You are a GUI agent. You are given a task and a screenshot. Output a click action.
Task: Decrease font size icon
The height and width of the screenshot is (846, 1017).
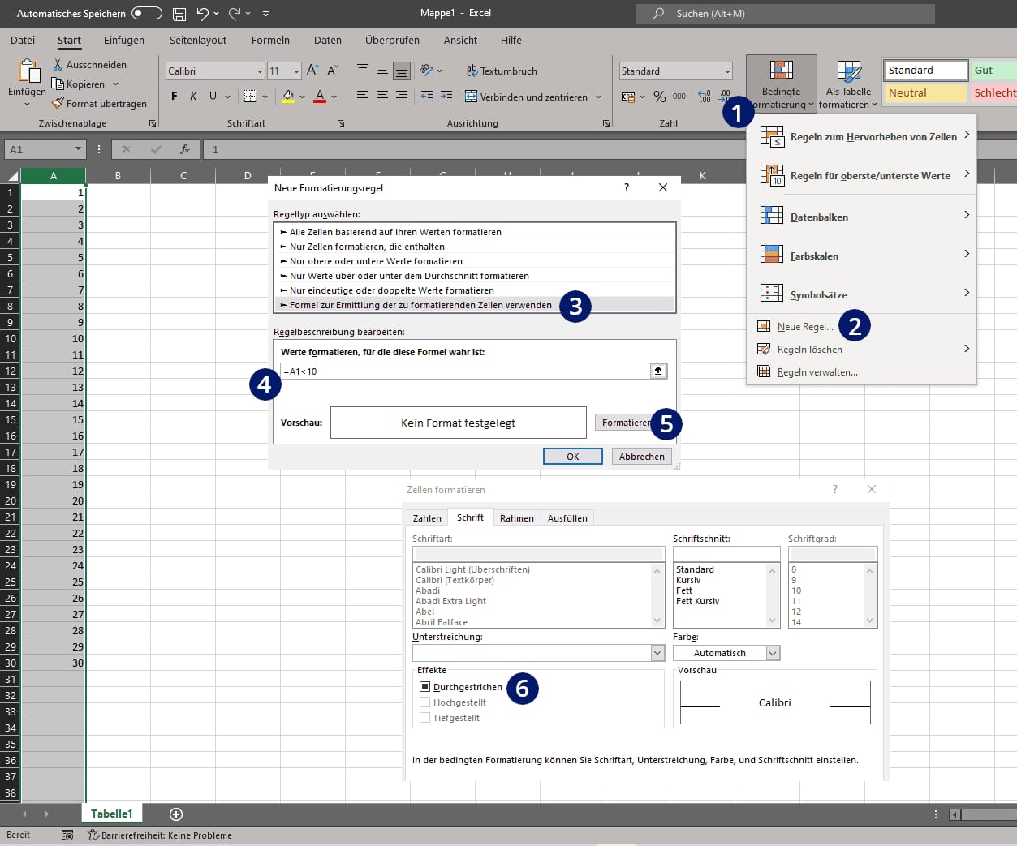point(333,71)
